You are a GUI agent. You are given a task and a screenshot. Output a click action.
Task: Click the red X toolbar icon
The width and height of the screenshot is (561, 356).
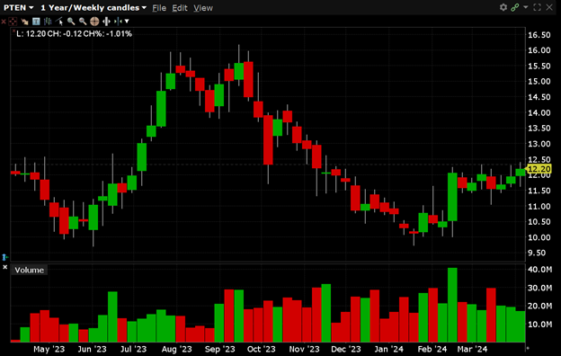pyautogui.click(x=4, y=22)
